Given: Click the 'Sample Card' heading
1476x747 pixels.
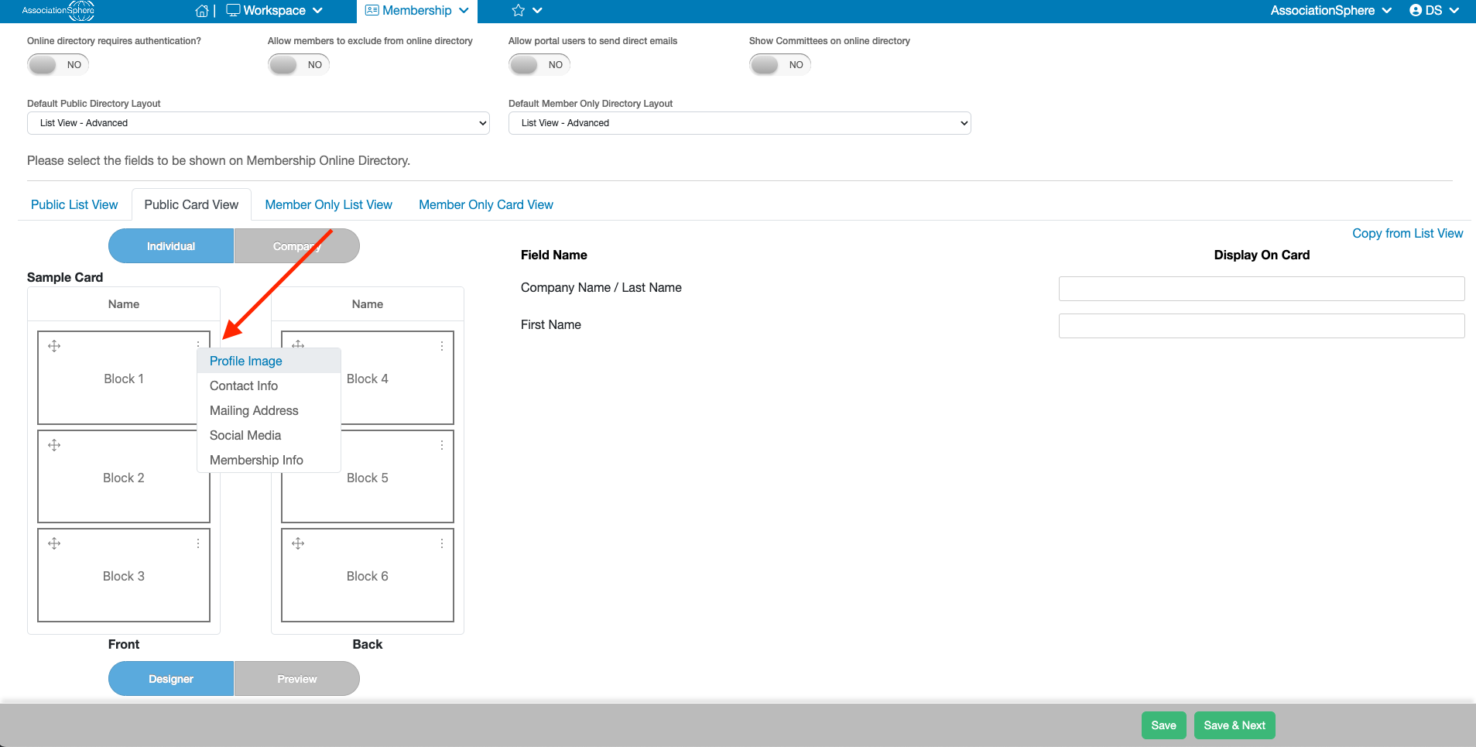Looking at the screenshot, I should (x=65, y=277).
